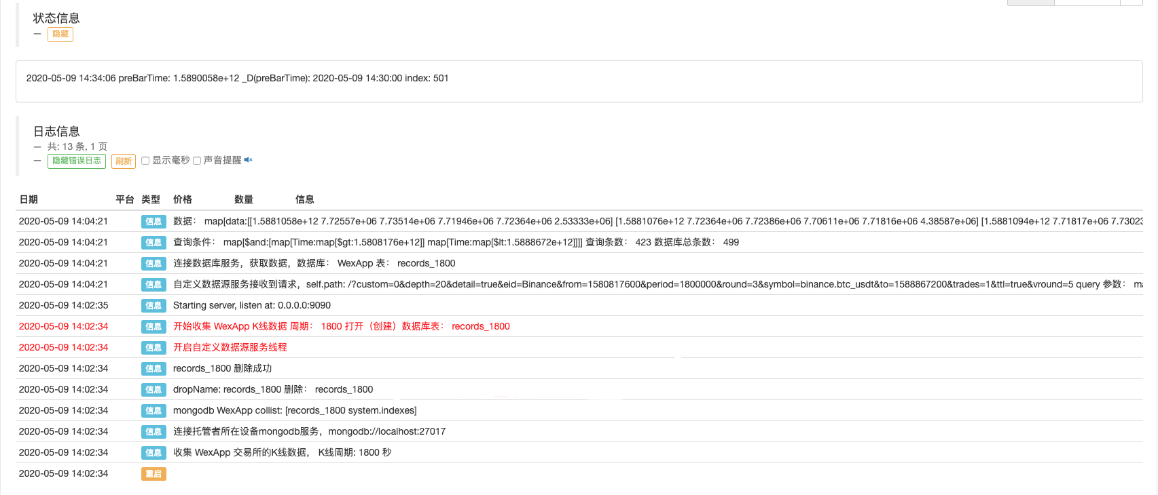Click the date on the 'records_1800 删除成功' row
This screenshot has height=495, width=1158.
point(64,368)
